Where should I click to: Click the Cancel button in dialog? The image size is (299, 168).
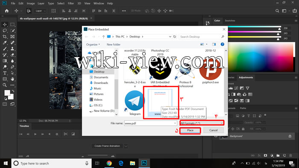pyautogui.click(x=214, y=130)
